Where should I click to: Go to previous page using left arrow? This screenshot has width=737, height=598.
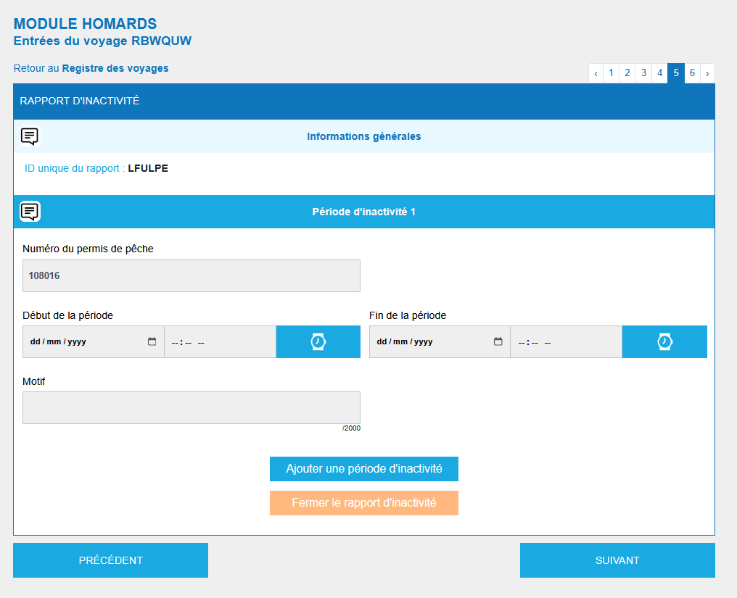pos(596,73)
